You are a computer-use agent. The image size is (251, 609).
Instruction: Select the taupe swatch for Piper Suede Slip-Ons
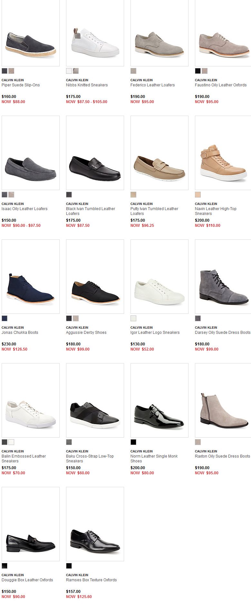click(x=11, y=71)
